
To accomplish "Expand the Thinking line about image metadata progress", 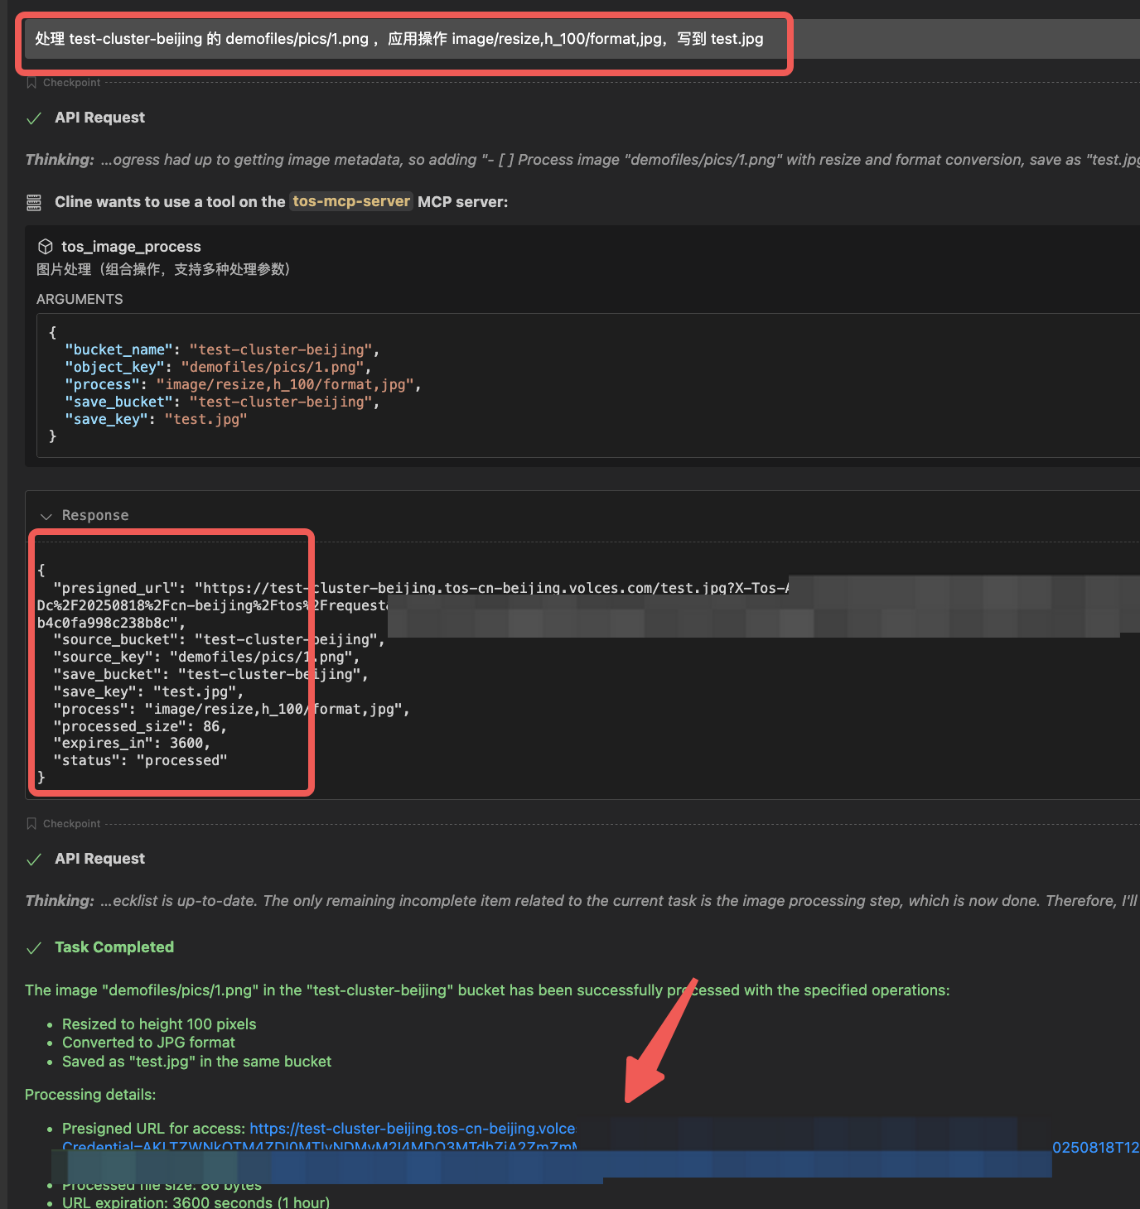I will (x=580, y=160).
